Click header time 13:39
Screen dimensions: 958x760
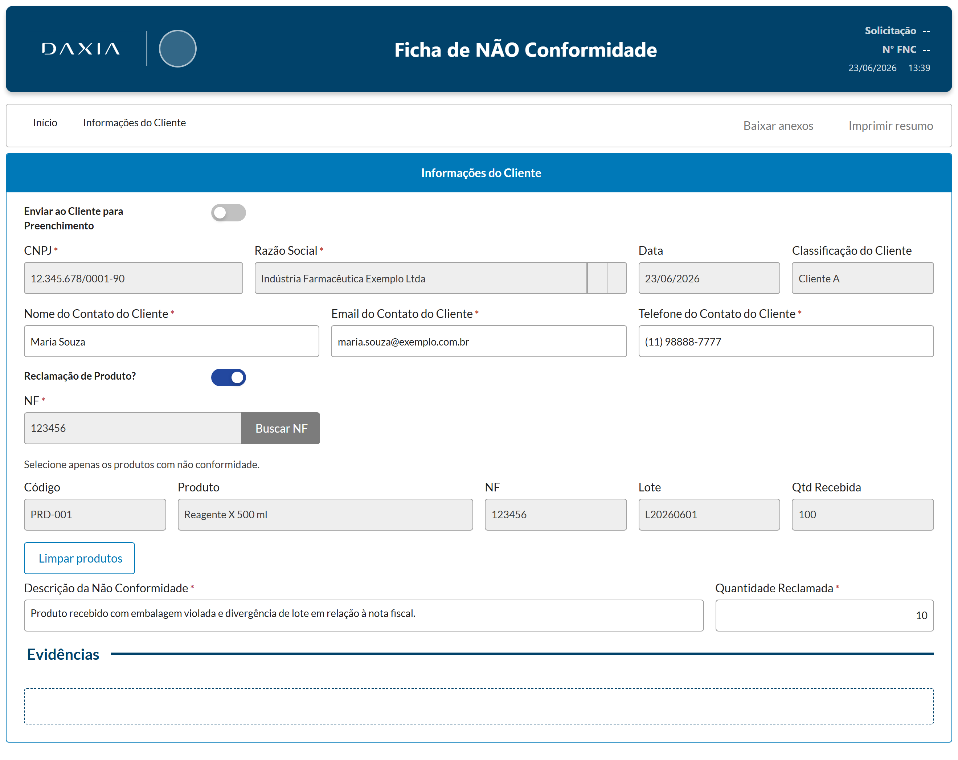point(918,68)
